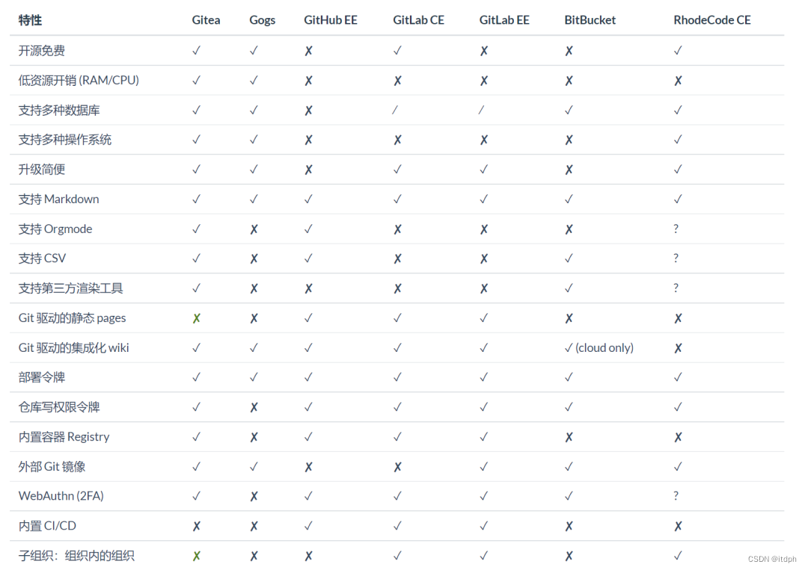Click GitLab CE X in 外部 Git 镜像 row
Image resolution: width=808 pixels, height=570 pixels.
coord(397,467)
